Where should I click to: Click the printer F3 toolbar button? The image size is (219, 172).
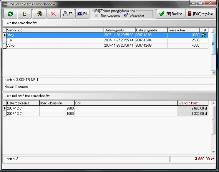[68, 14]
